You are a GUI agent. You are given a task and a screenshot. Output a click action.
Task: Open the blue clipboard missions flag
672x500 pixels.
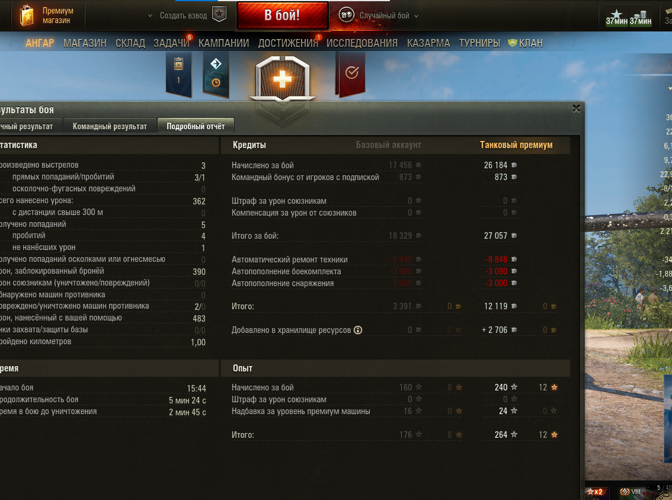(x=179, y=73)
